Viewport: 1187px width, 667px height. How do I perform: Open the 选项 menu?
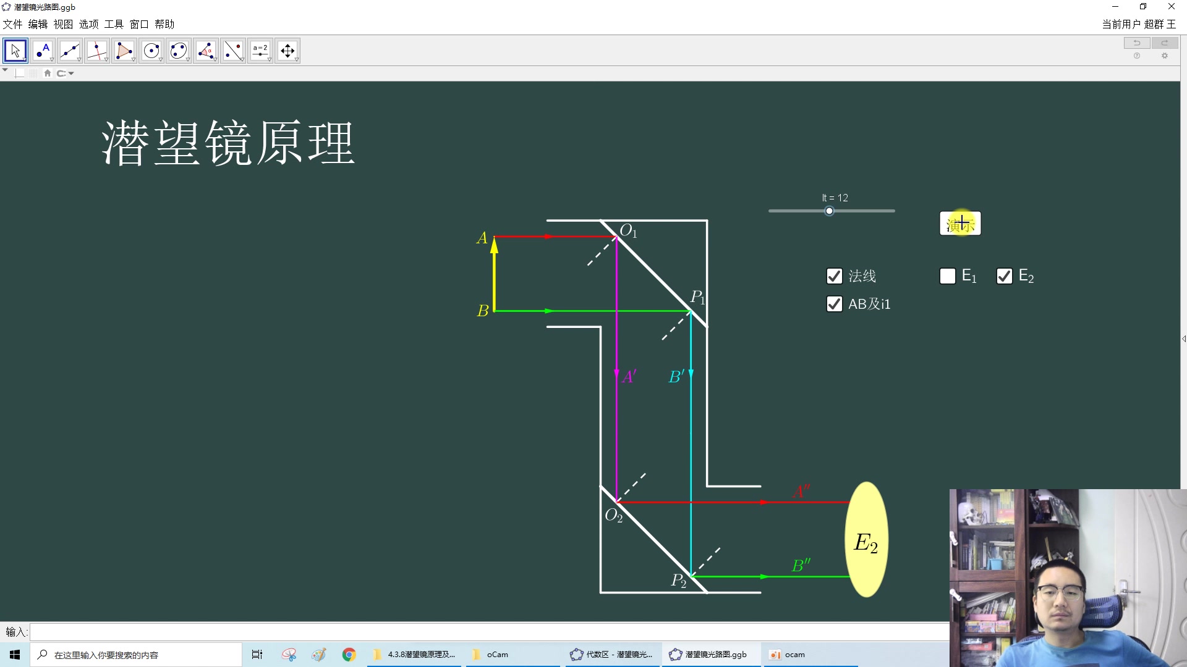(x=88, y=24)
